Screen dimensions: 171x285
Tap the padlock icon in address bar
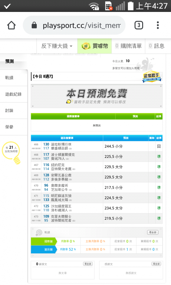coord(34,25)
